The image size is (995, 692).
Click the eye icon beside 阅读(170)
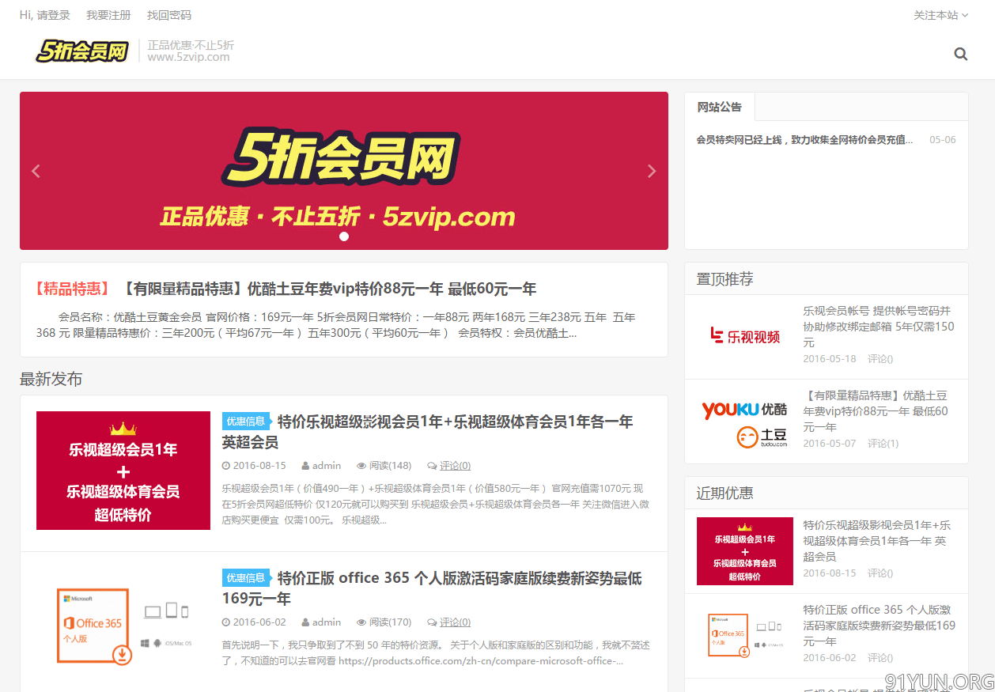[361, 622]
